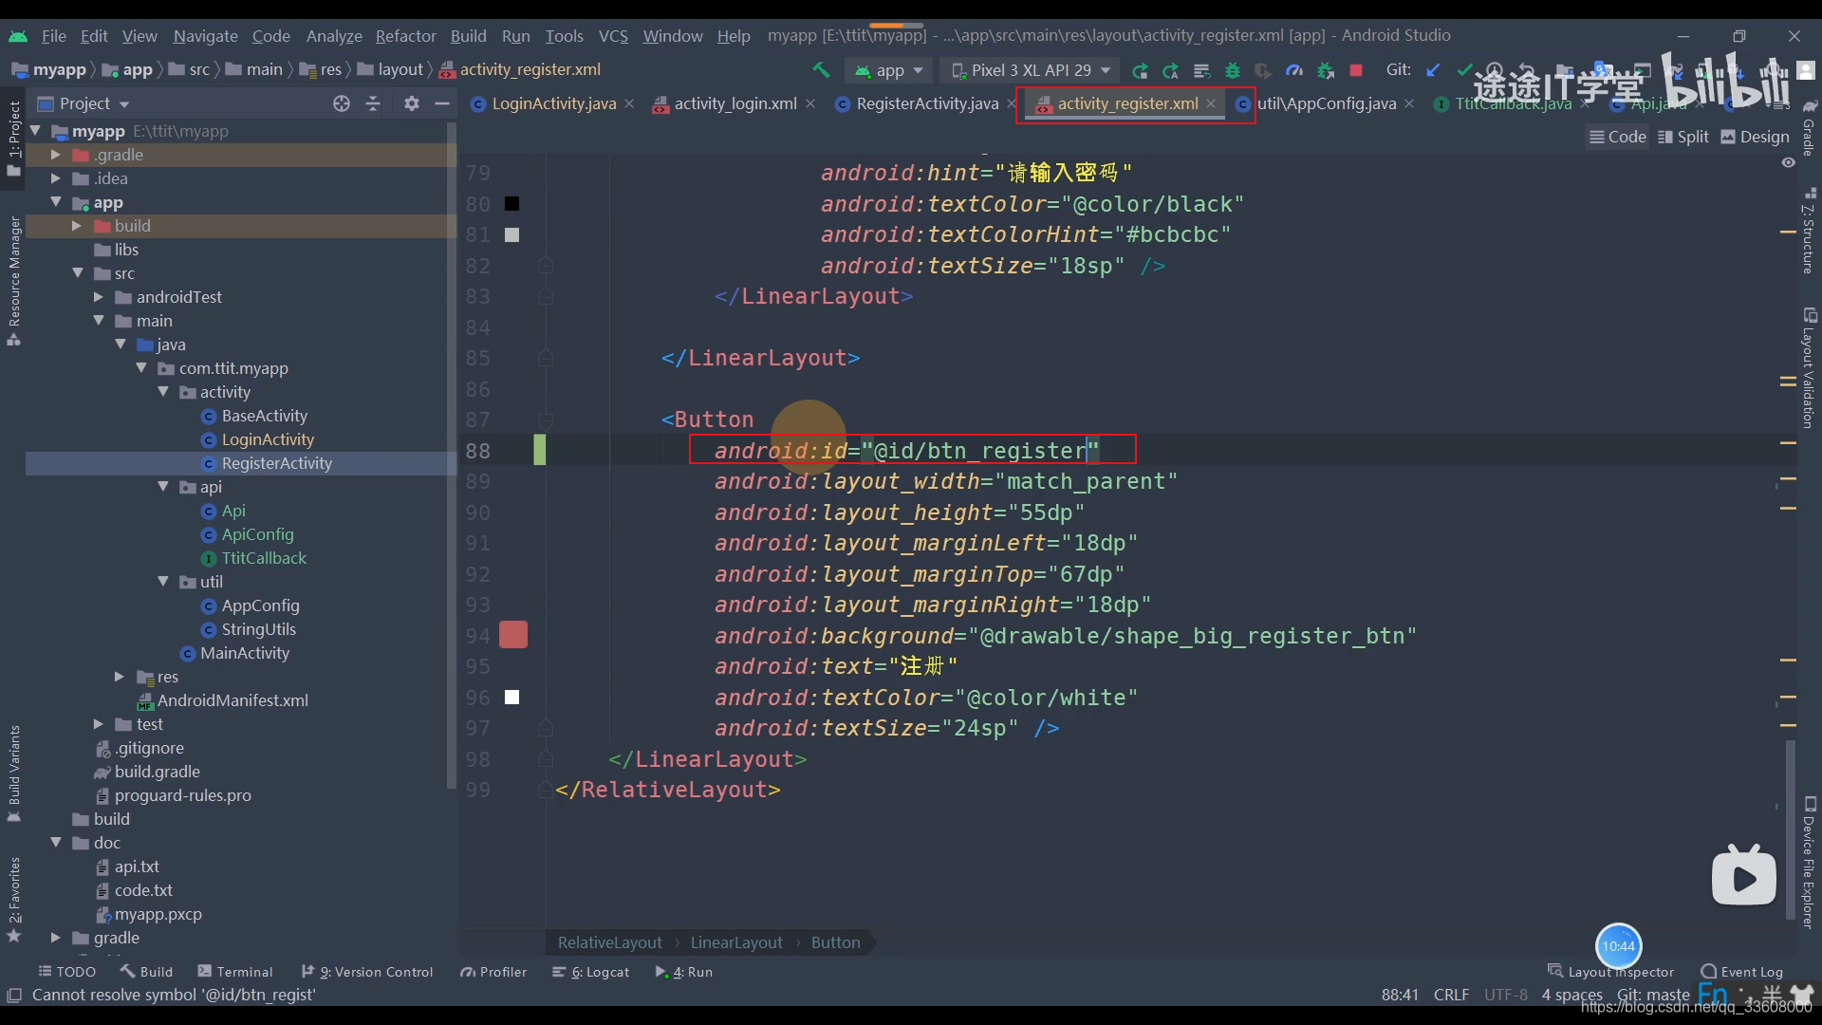Switch editor to Code view mode
Screen dimensions: 1822x1025
click(1618, 137)
